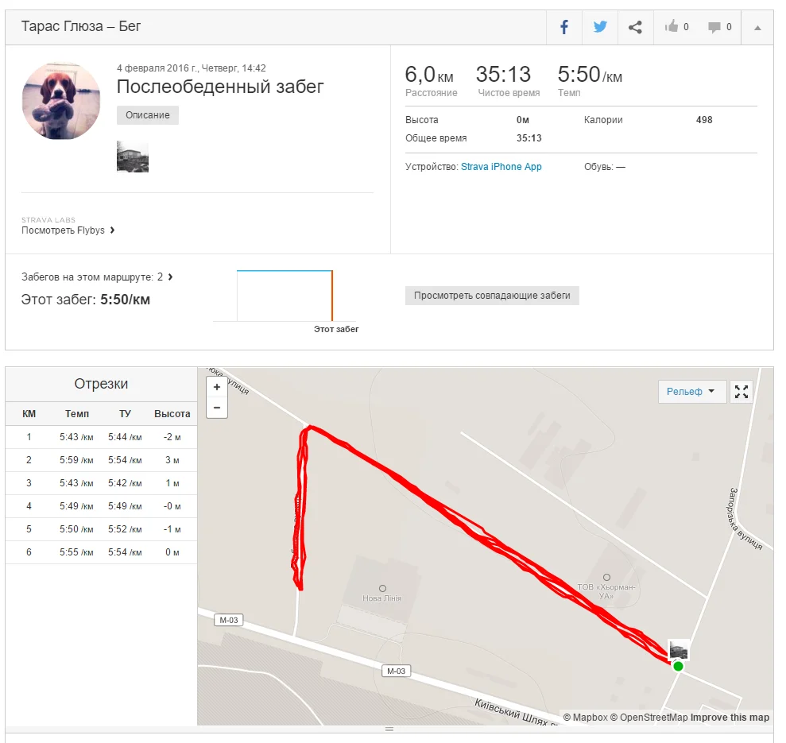Click the Просмотреть совпадающие забеги button
This screenshot has width=786, height=743.
(x=492, y=296)
